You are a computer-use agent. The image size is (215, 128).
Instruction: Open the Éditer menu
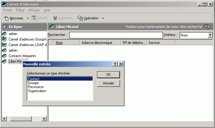coord(20,10)
